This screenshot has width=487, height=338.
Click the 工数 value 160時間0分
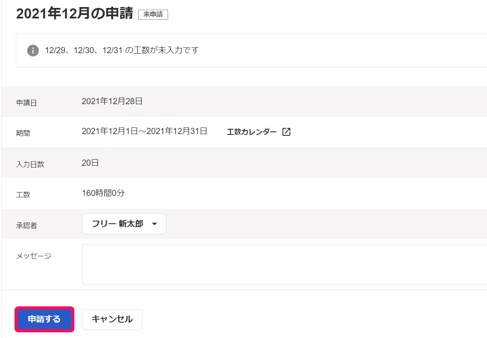tap(103, 193)
